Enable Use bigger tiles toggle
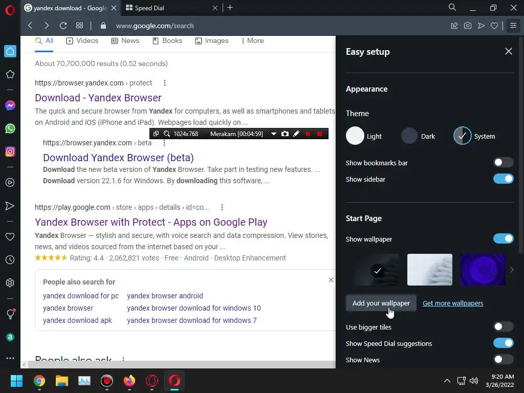Image resolution: width=524 pixels, height=393 pixels. 504,326
